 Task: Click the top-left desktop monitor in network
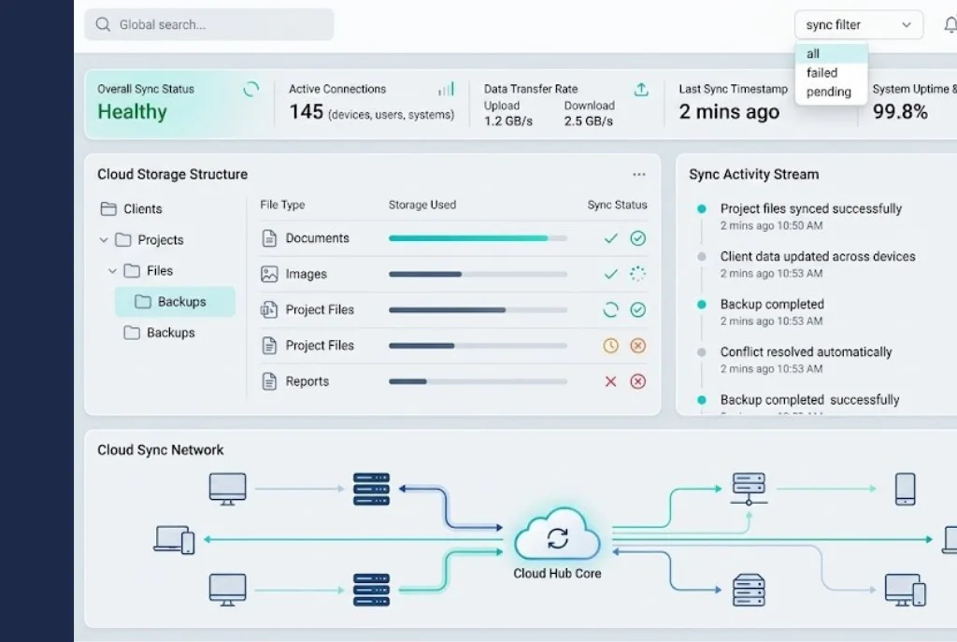(x=228, y=489)
